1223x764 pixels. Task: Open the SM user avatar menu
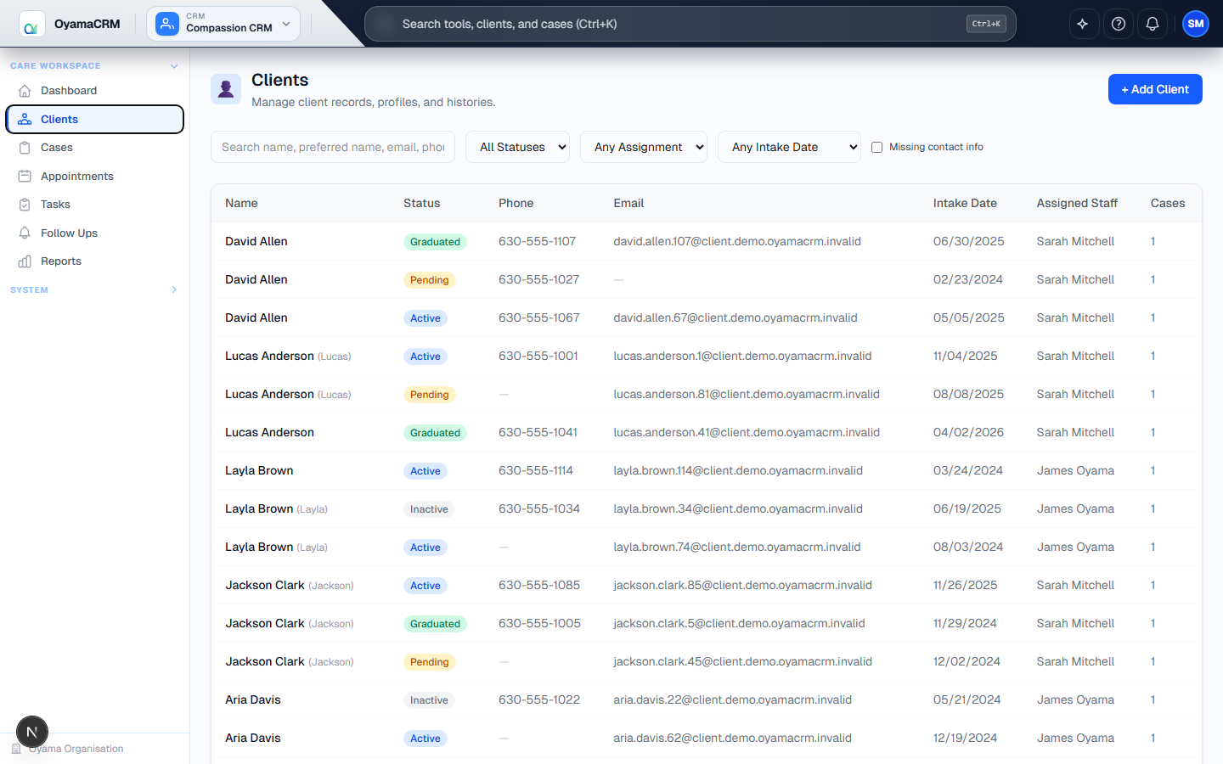tap(1196, 24)
